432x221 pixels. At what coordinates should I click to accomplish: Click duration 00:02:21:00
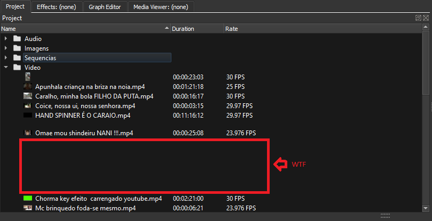[188, 199]
